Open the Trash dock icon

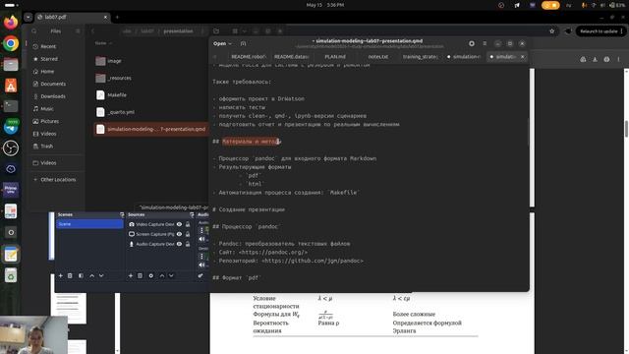[x=11, y=275]
